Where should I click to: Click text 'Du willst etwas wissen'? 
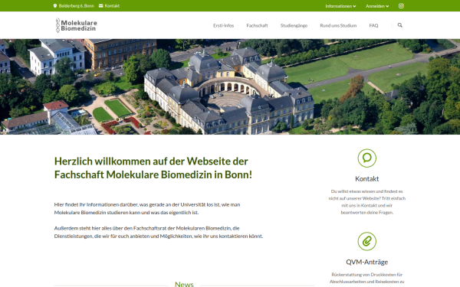(366, 202)
